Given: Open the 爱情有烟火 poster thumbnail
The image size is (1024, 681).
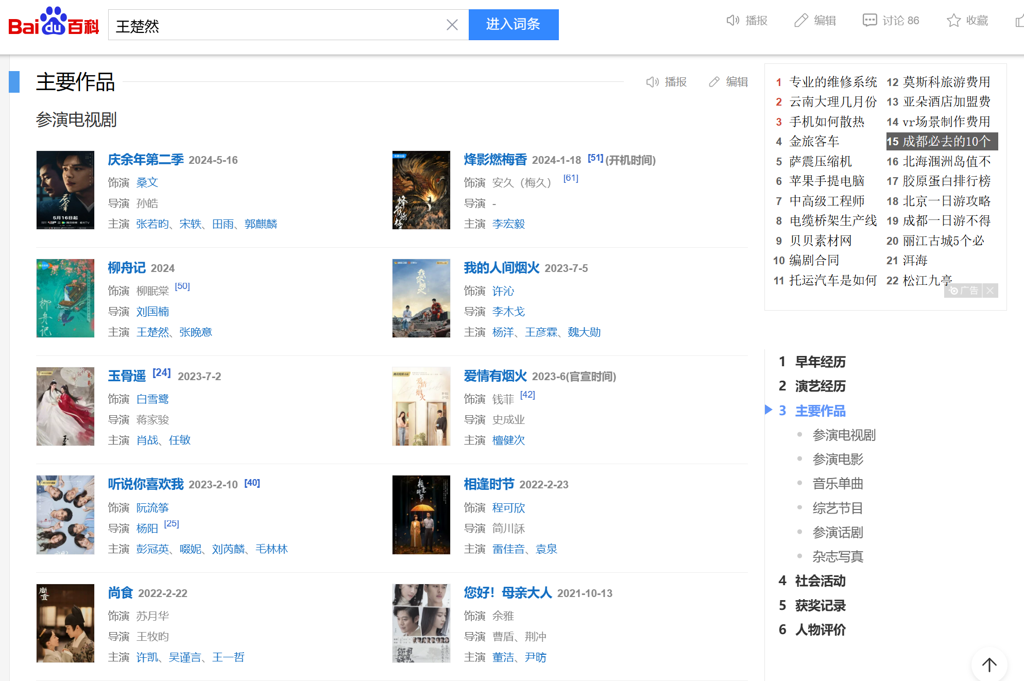Looking at the screenshot, I should 421,406.
